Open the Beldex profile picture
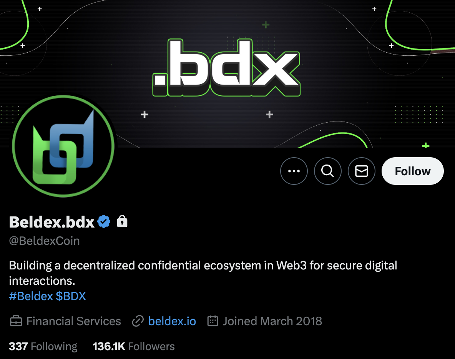This screenshot has width=455, height=359. [x=63, y=146]
